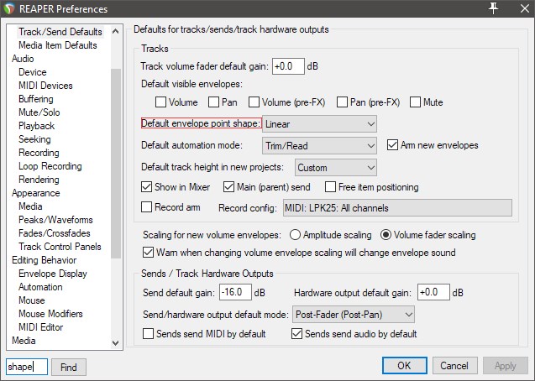
Task: Select the bottom Media category
Action: pos(24,341)
